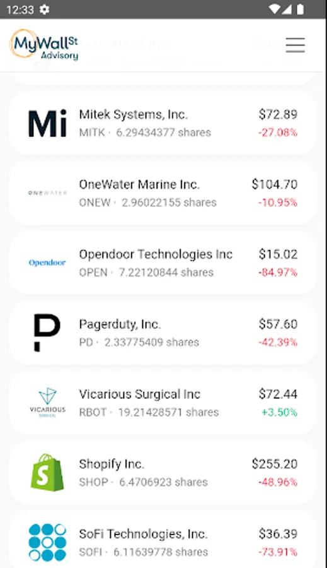Select the Mitek Systems Mi logo
This screenshot has height=568, width=327.
tap(47, 123)
